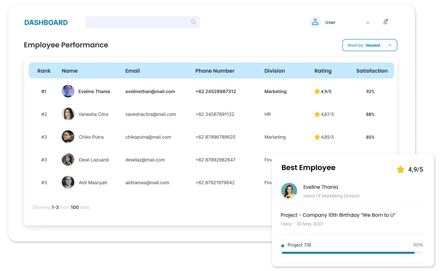Image resolution: width=443 pixels, height=271 pixels.
Task: Select Eveline Thania's avatar in the table
Action: click(x=68, y=91)
